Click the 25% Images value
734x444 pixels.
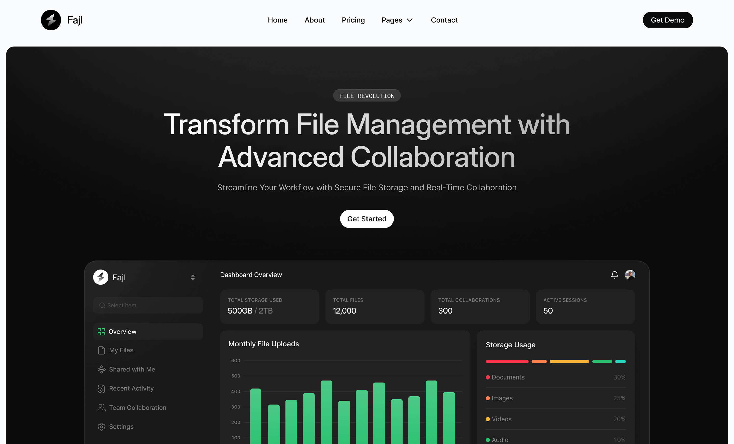(x=619, y=398)
